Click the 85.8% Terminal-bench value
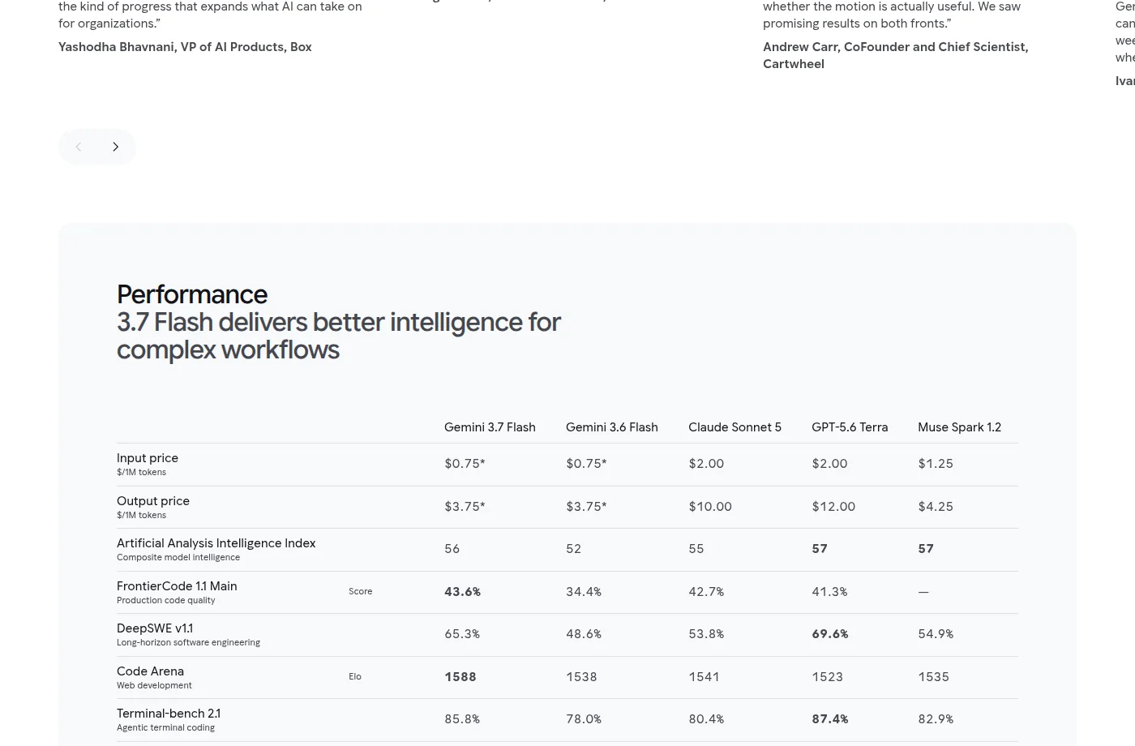Image resolution: width=1135 pixels, height=746 pixels. 462,719
